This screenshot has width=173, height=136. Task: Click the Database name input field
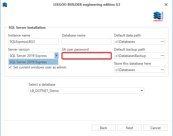[x=86, y=41]
